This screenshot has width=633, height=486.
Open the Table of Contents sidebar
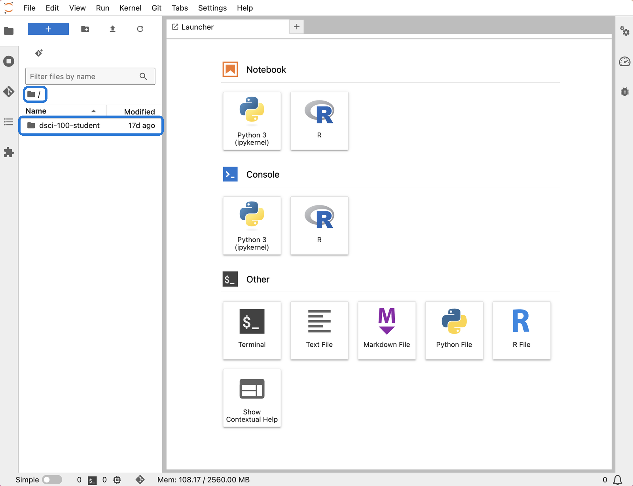click(x=9, y=122)
